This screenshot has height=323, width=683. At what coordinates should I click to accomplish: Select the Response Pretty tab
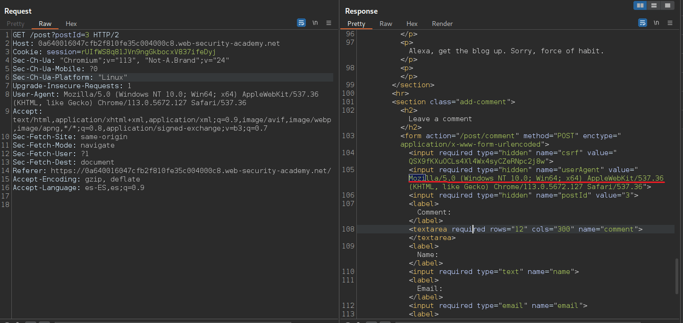pos(356,24)
